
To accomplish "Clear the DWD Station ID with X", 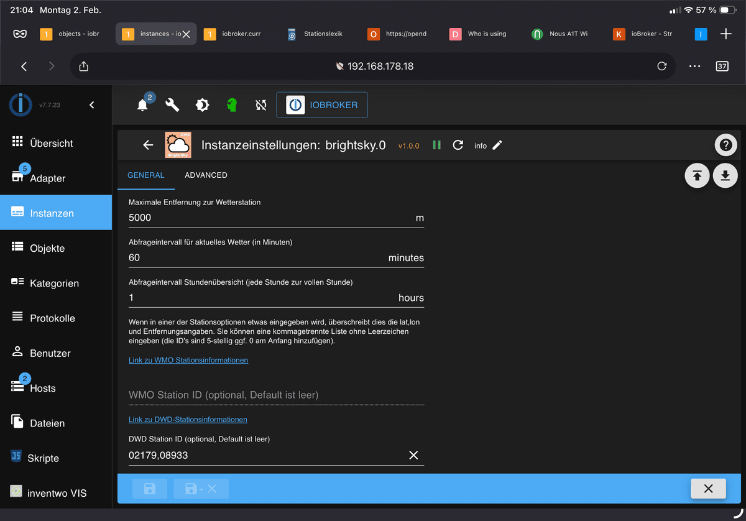I will (413, 455).
